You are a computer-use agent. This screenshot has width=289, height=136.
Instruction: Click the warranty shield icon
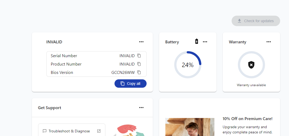tap(251, 65)
